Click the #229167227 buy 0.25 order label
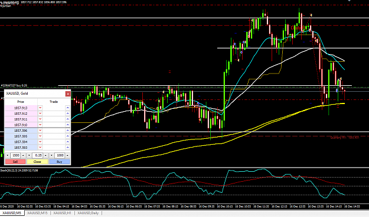The image size is (369, 217). pyautogui.click(x=14, y=85)
